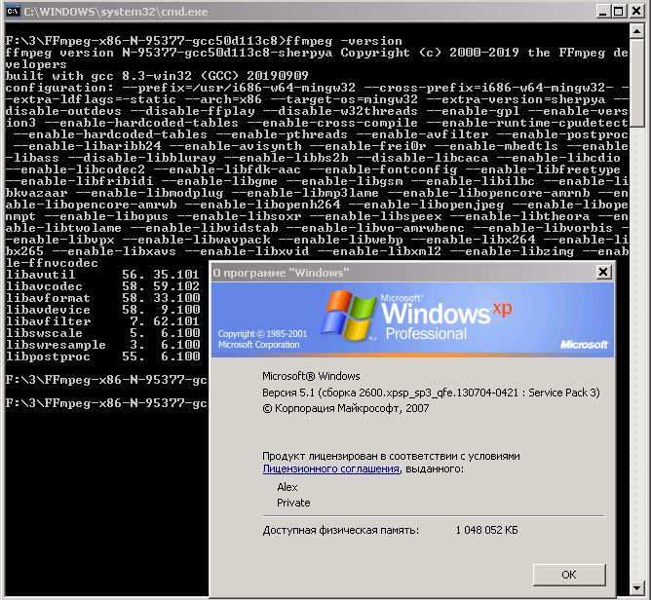Maximize the cmd.exe window
The width and height of the screenshot is (651, 600).
pos(618,12)
